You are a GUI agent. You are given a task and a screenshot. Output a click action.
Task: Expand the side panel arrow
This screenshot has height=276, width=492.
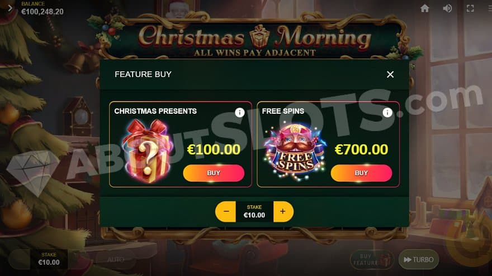10,8
